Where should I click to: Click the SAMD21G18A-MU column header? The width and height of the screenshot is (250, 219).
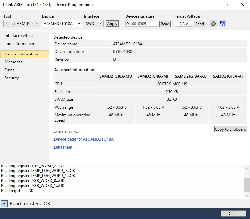click(116, 76)
